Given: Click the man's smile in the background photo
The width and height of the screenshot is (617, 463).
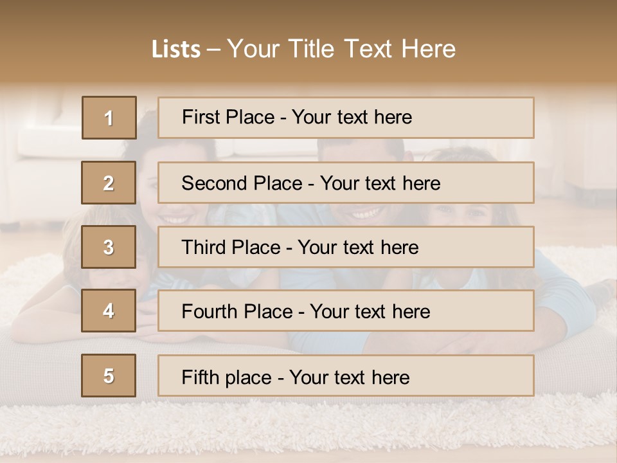Looking at the screenshot, I should (364, 212).
